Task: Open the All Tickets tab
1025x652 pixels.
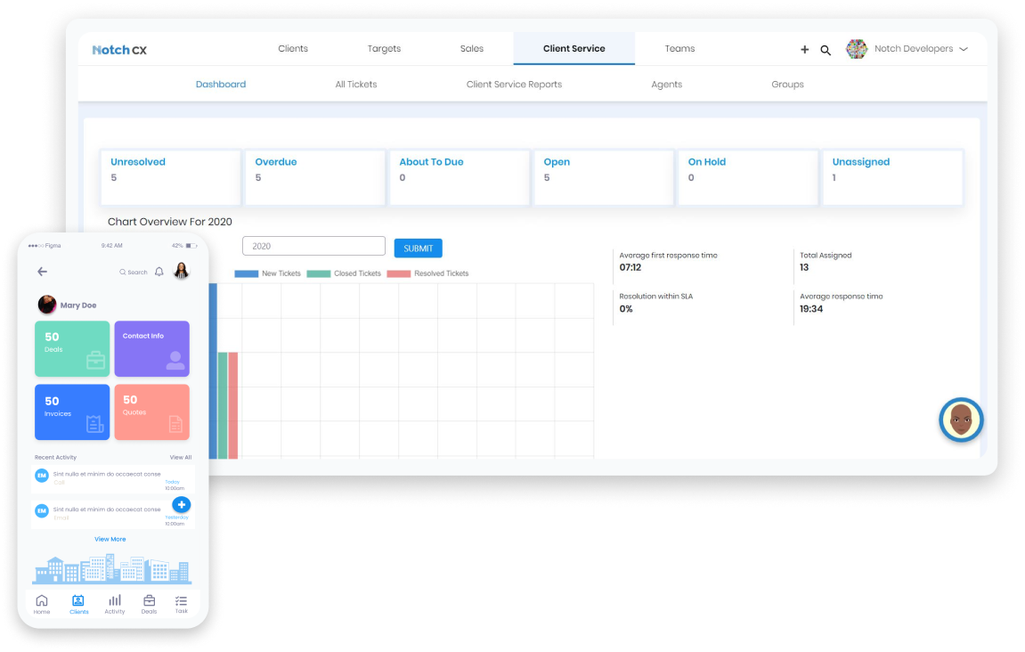Action: [x=356, y=85]
